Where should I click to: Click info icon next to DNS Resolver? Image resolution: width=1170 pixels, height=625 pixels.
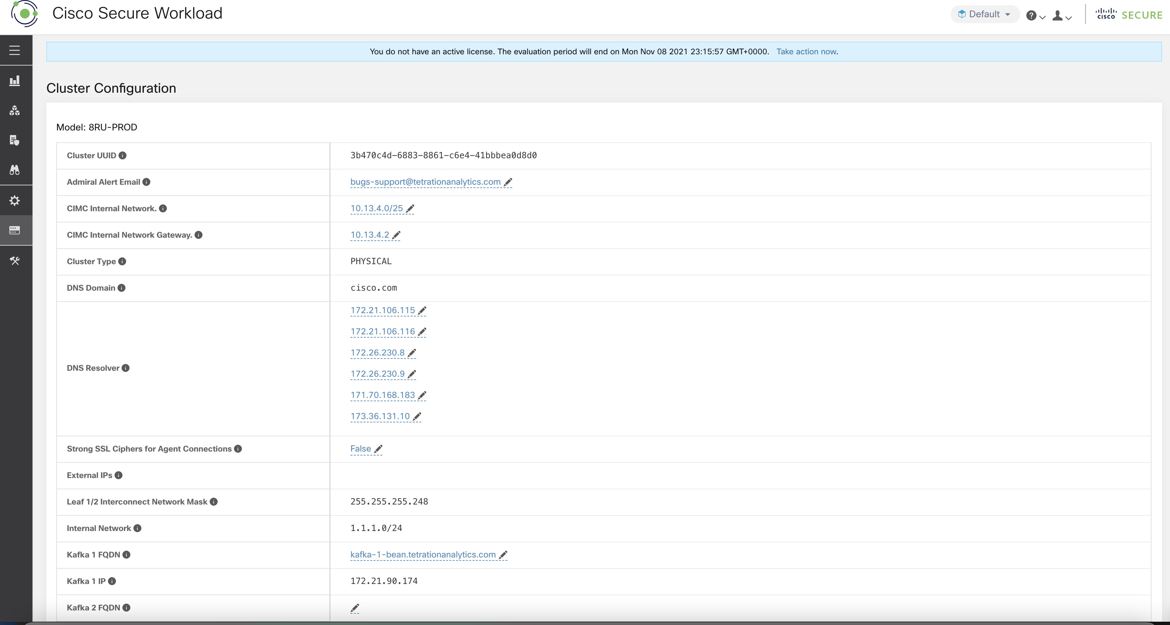pyautogui.click(x=126, y=368)
